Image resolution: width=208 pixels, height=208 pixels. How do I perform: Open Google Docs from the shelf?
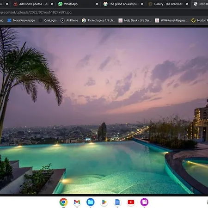[117, 202]
